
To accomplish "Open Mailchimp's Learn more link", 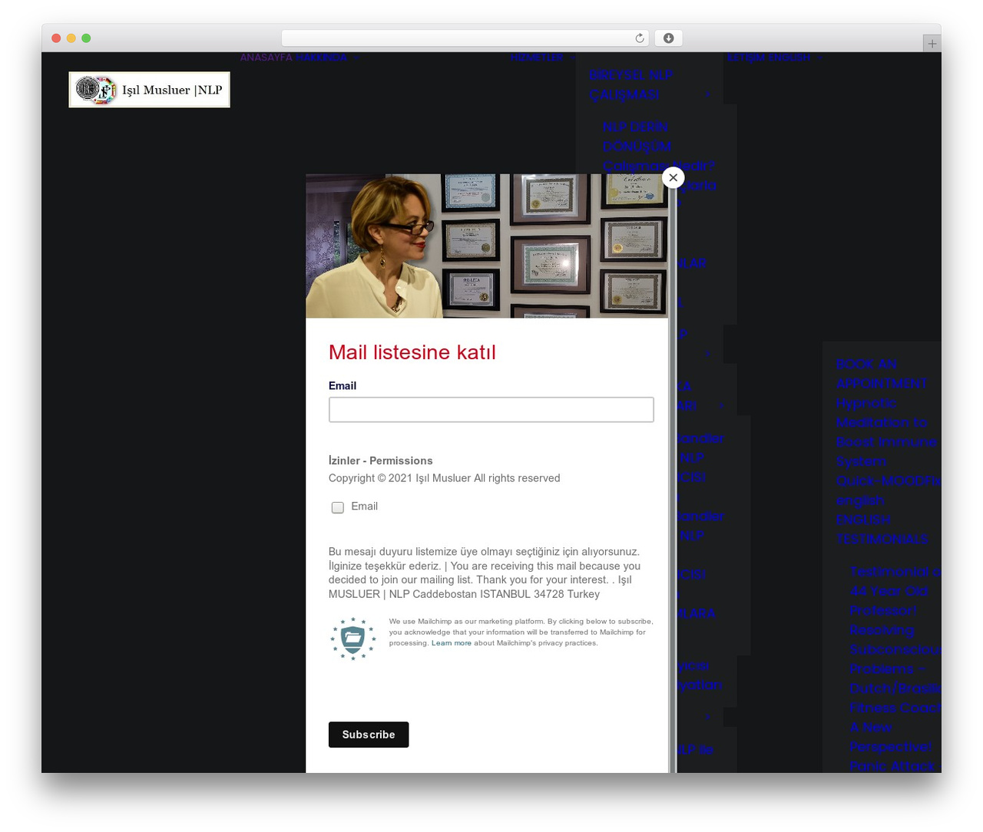I will click(452, 643).
